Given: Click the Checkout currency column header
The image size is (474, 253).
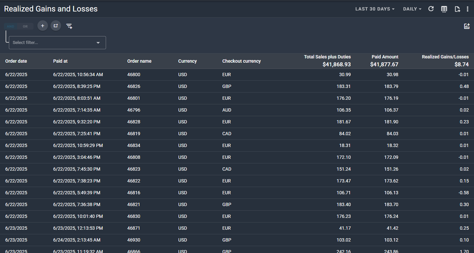Looking at the screenshot, I should tap(241, 61).
